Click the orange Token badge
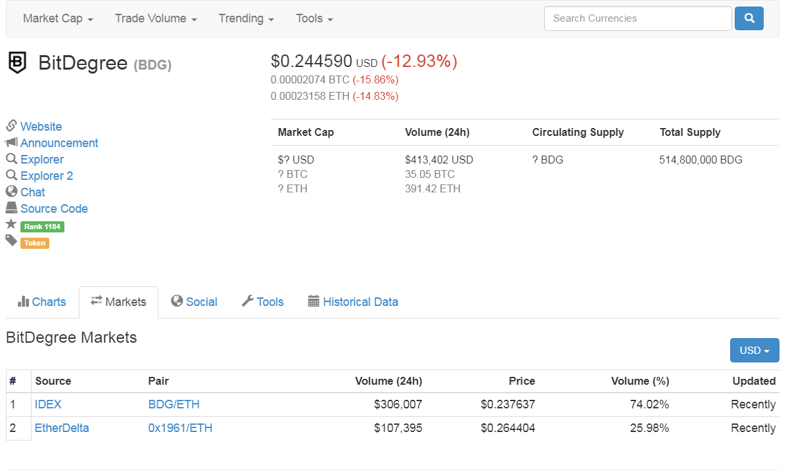 click(x=35, y=243)
